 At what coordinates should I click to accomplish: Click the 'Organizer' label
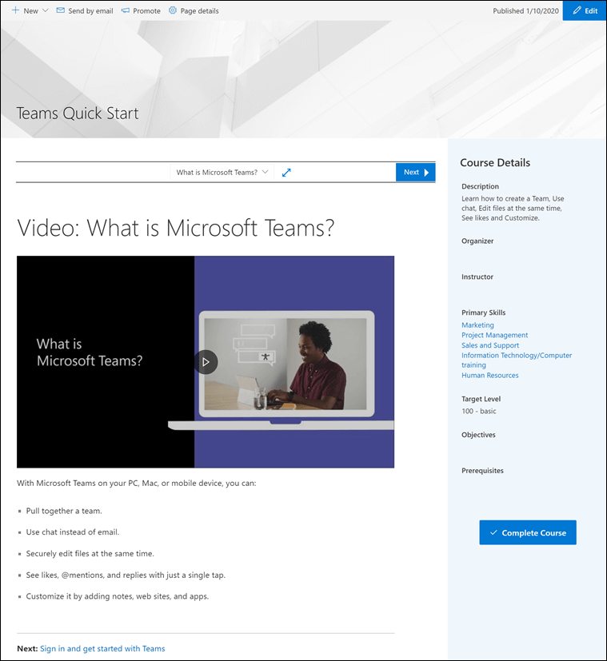(477, 241)
